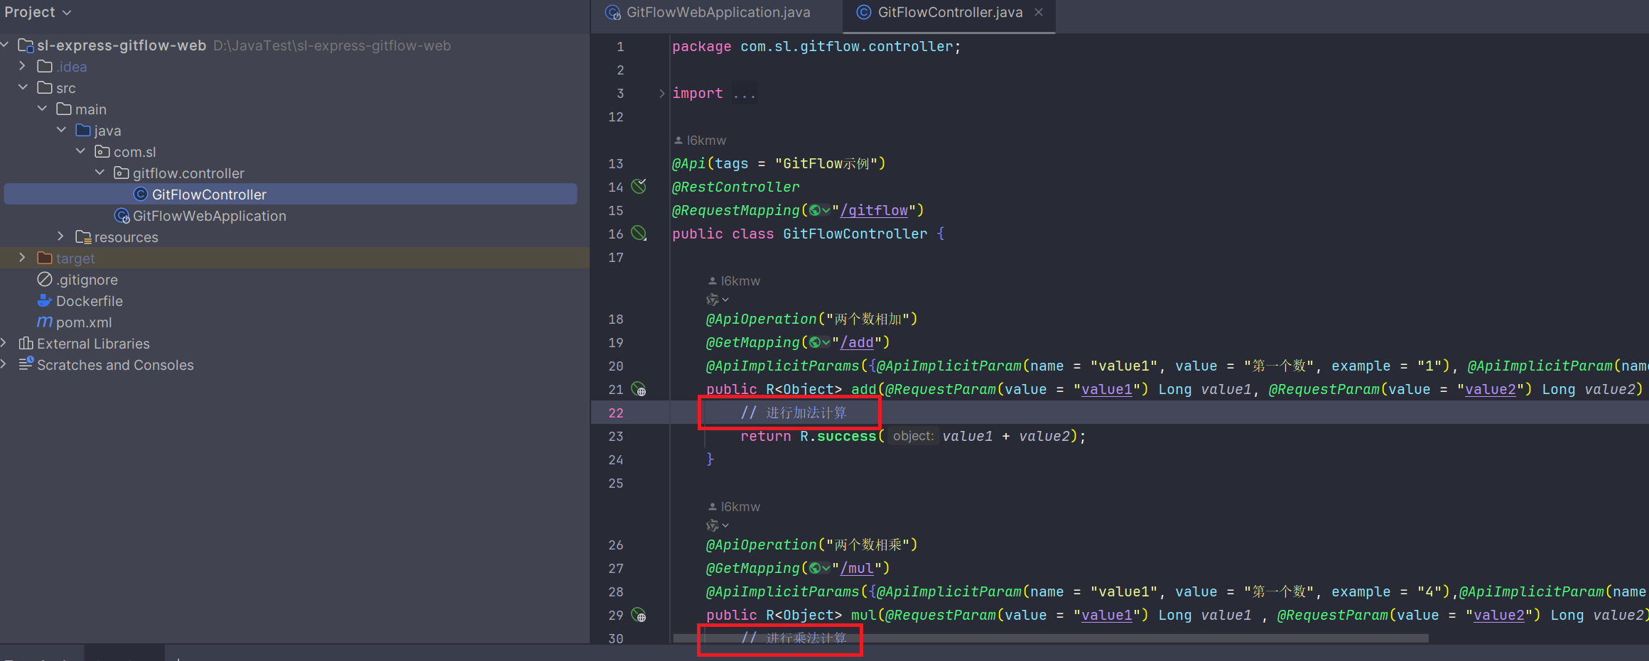Click the src folder icon
Image resolution: width=1649 pixels, height=661 pixels.
coord(45,87)
